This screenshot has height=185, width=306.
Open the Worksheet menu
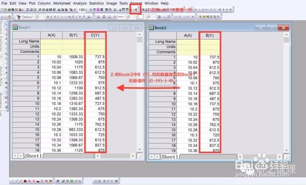(62, 3)
